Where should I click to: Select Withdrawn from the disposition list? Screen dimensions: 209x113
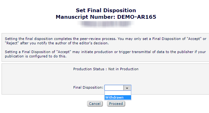coord(118,97)
